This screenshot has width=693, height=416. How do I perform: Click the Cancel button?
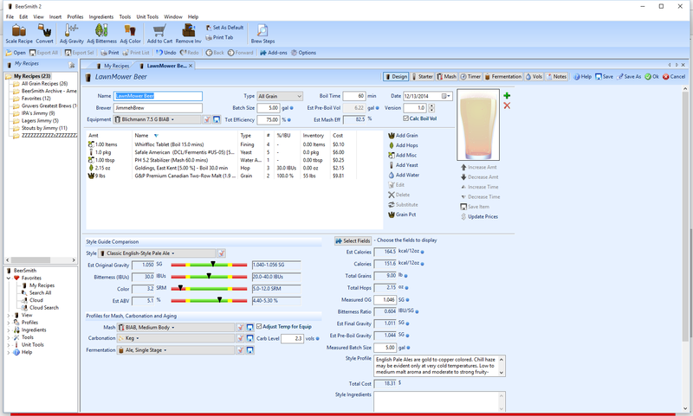674,76
